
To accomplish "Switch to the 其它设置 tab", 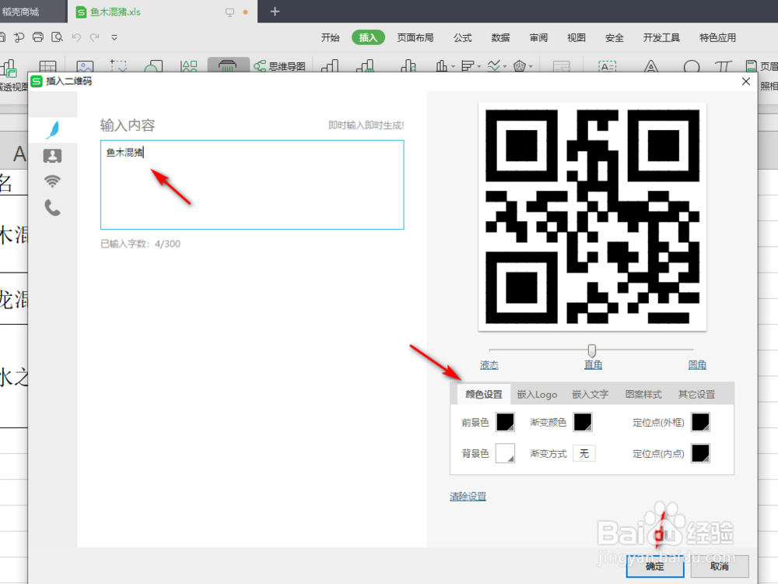I will click(x=696, y=394).
